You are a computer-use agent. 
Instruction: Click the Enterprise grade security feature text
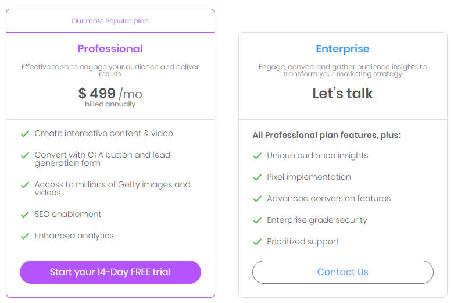click(317, 220)
